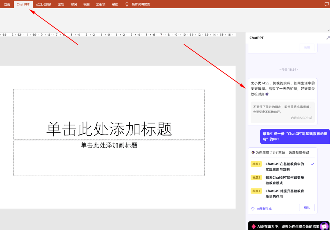Choose topic 标题2 探索ChatGPT如何改变基础教育模式
Screen dimensions: 330x230
tap(283, 180)
